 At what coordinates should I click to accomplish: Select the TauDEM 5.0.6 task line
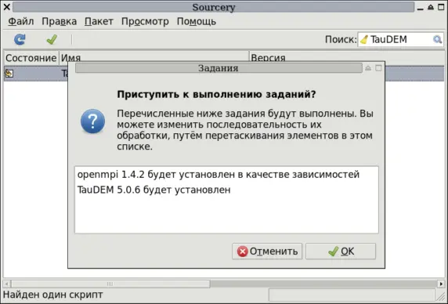click(154, 190)
